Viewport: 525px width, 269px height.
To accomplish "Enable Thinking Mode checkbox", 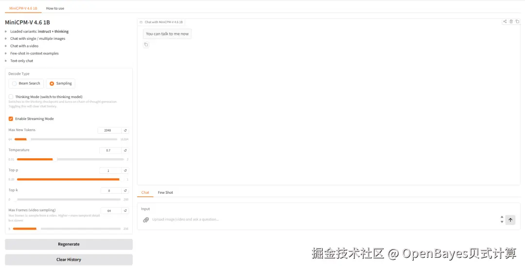I will (x=11, y=97).
